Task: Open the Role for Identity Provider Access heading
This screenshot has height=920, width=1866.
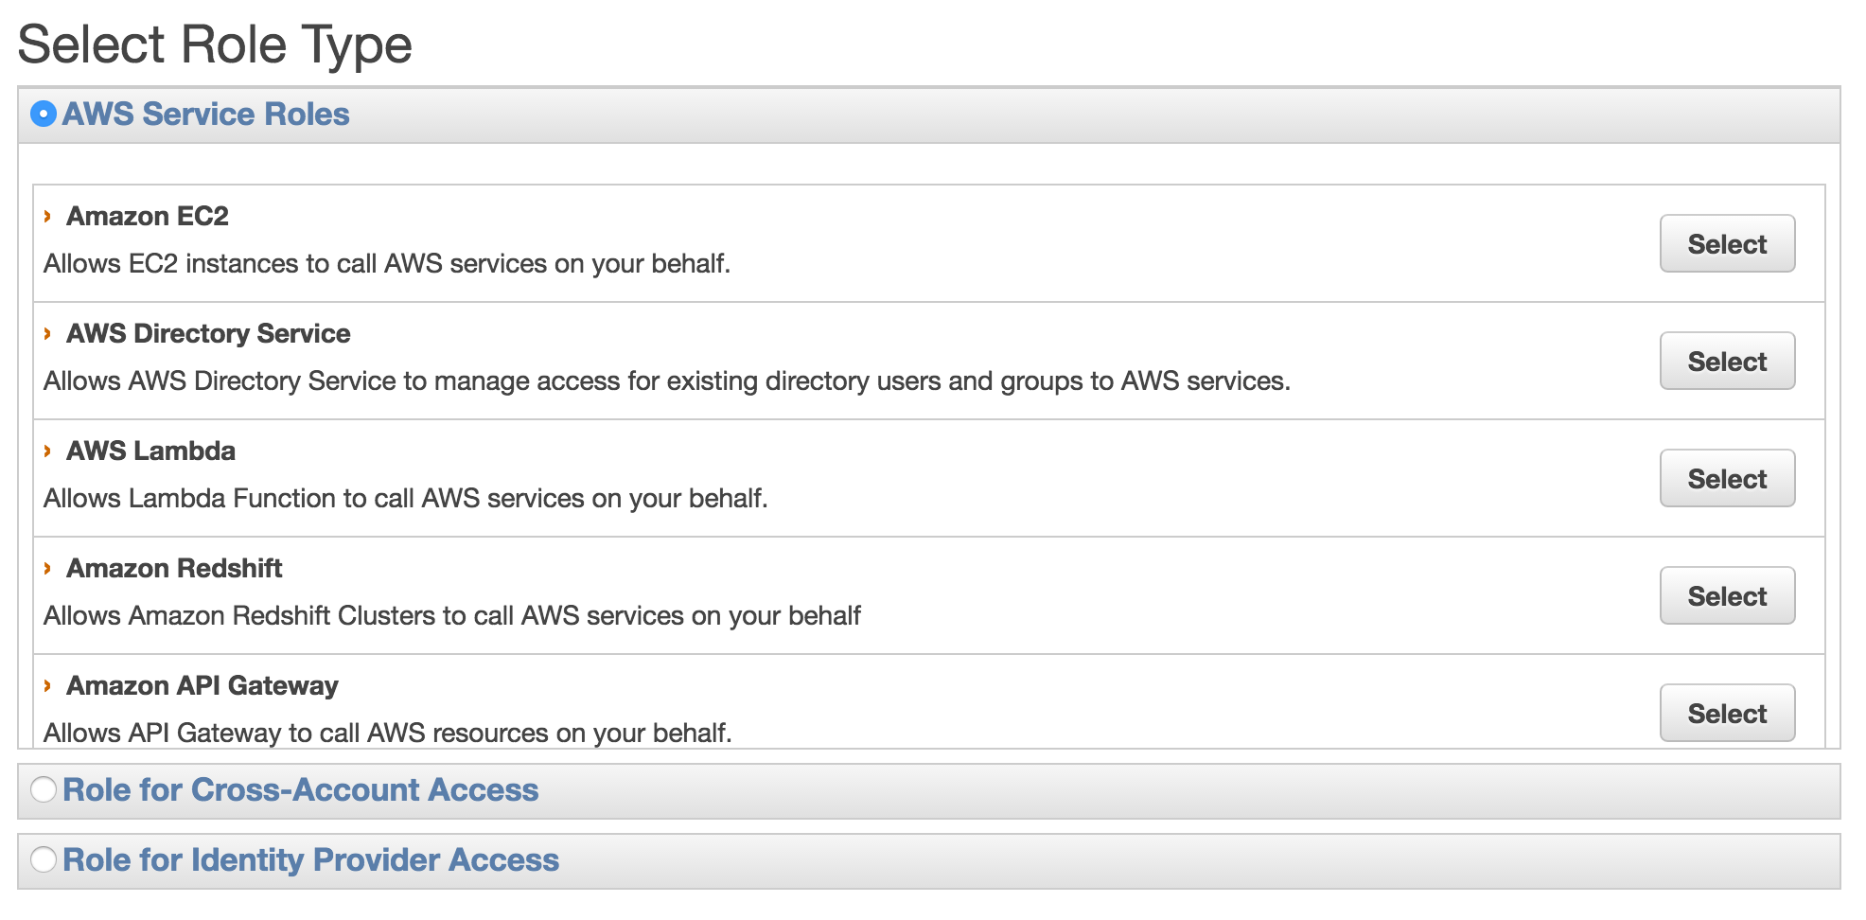Action: click(311, 859)
